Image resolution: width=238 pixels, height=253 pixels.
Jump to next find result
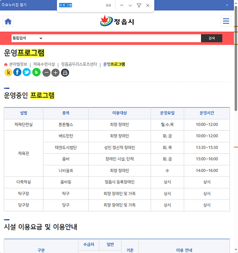[x=130, y=6]
